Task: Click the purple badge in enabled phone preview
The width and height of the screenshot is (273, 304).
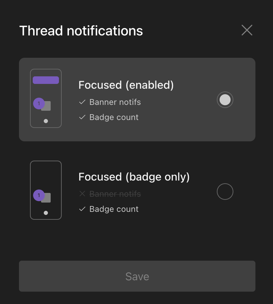Action: click(39, 103)
